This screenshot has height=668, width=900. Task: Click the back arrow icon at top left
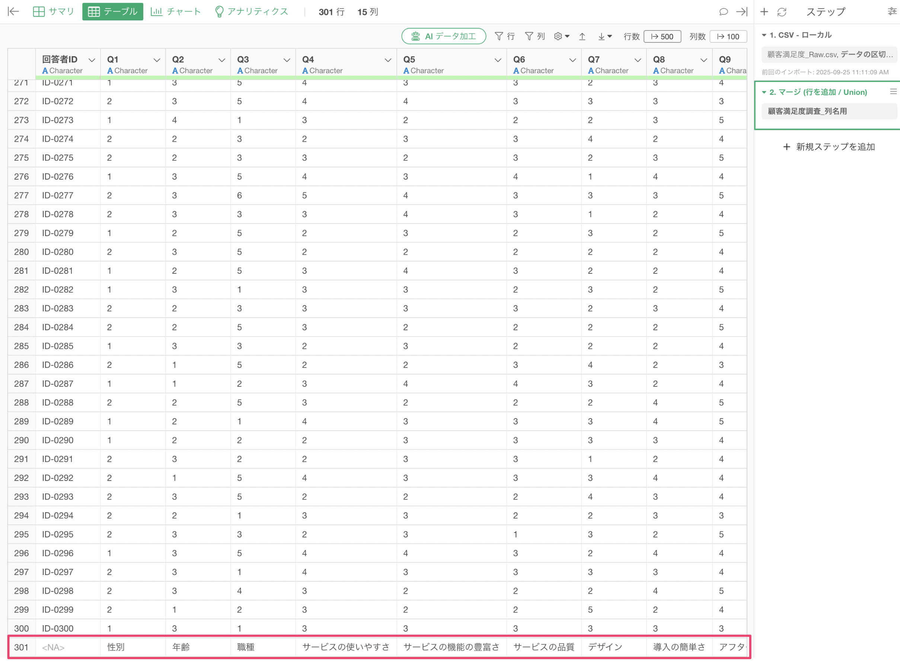[13, 12]
